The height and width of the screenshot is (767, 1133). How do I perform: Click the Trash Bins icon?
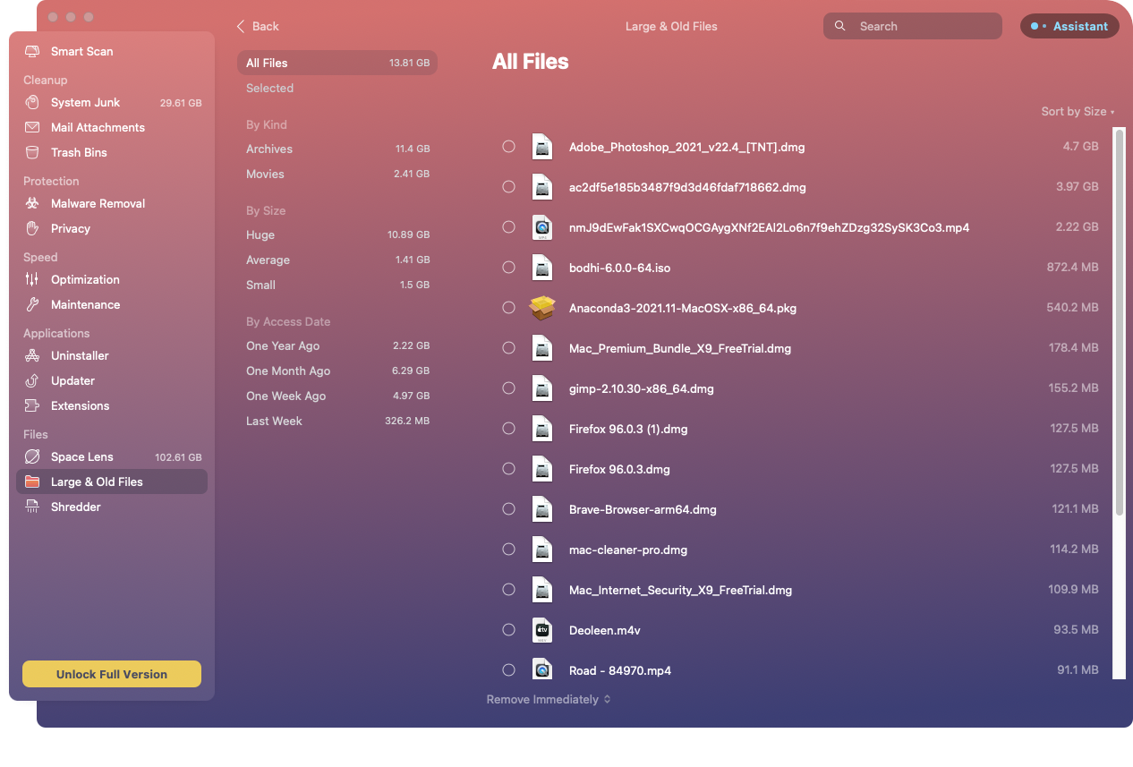click(x=32, y=153)
